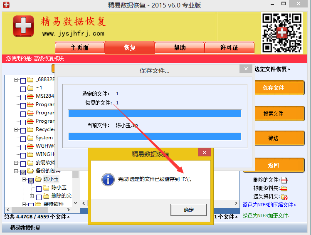Expand the _688328 tree node

16,79
